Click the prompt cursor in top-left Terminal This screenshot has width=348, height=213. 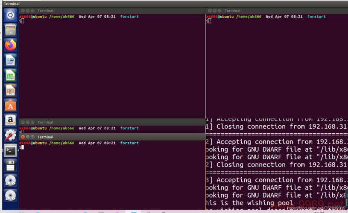pos(23,21)
